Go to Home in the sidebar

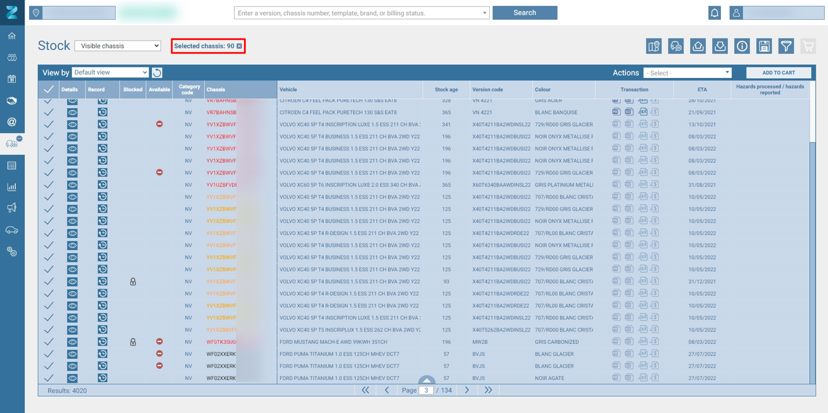[x=12, y=36]
